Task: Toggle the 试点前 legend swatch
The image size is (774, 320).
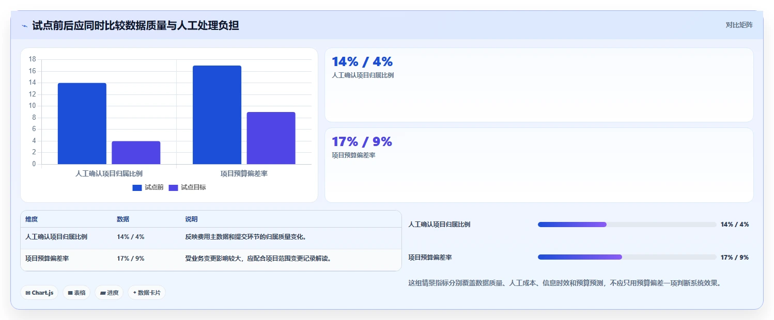Action: [x=137, y=187]
